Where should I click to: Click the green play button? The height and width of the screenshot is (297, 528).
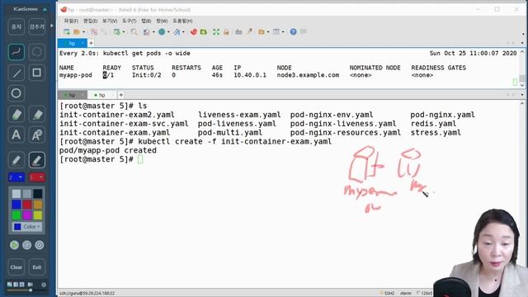pyautogui.click(x=14, y=245)
